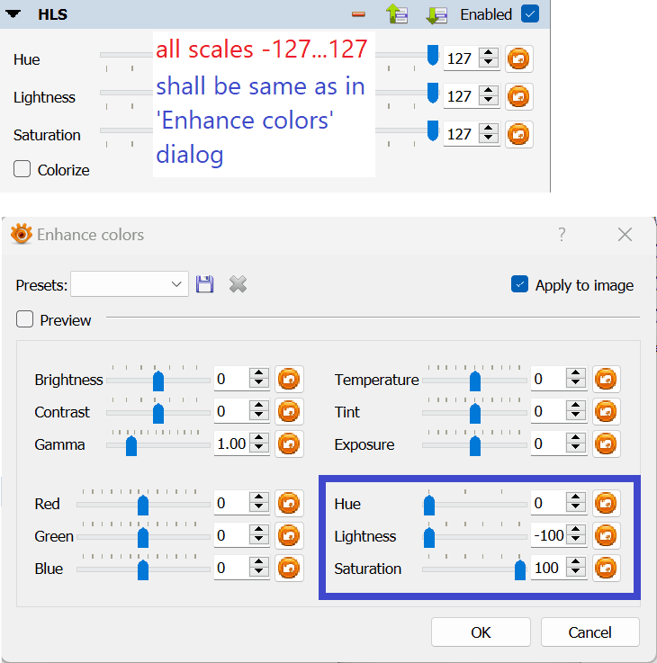Screen dimensions: 657x663
Task: Click the Cancel button
Action: (589, 632)
